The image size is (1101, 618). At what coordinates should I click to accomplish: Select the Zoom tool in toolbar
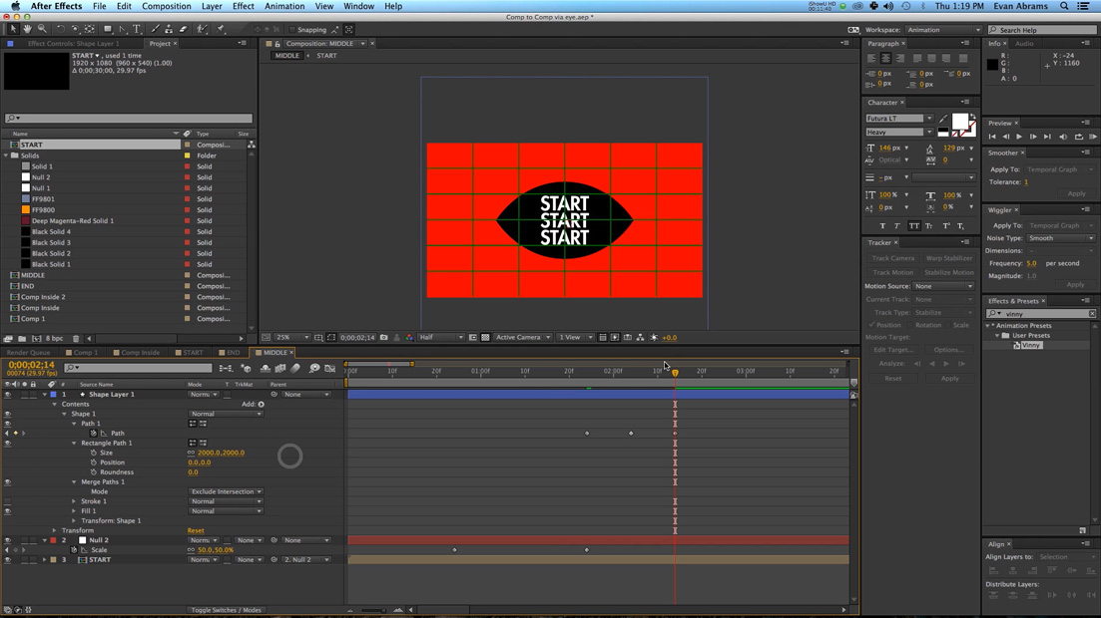pos(41,30)
